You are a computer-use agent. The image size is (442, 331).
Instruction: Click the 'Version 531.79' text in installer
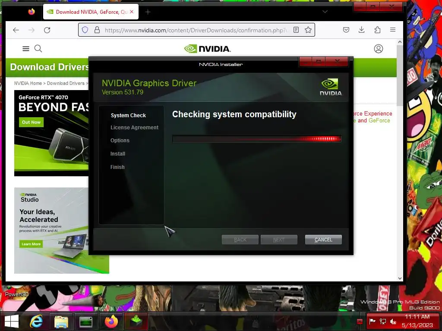click(x=122, y=92)
